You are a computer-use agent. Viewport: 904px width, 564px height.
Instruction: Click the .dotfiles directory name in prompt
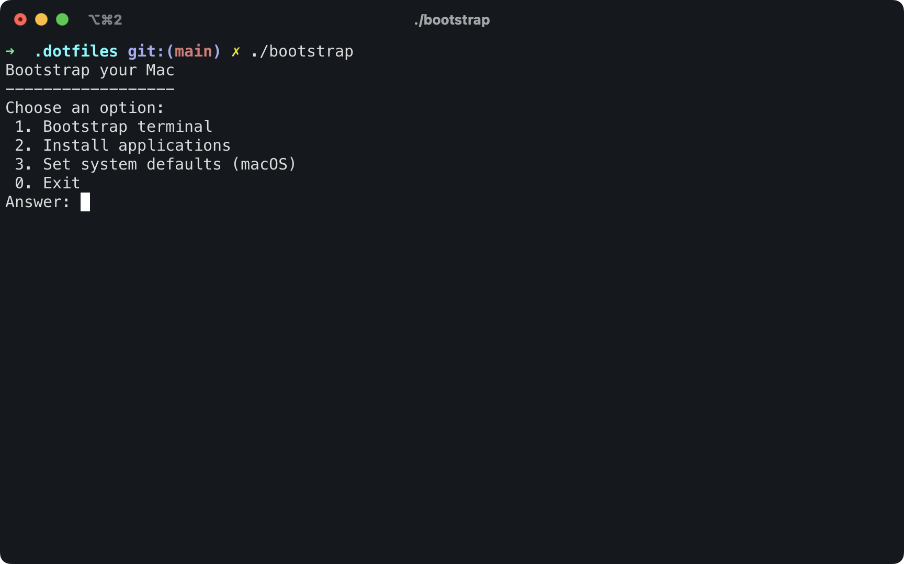tap(76, 51)
